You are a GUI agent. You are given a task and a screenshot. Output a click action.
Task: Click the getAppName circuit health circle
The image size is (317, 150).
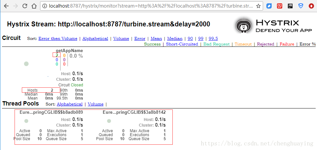click(26, 64)
